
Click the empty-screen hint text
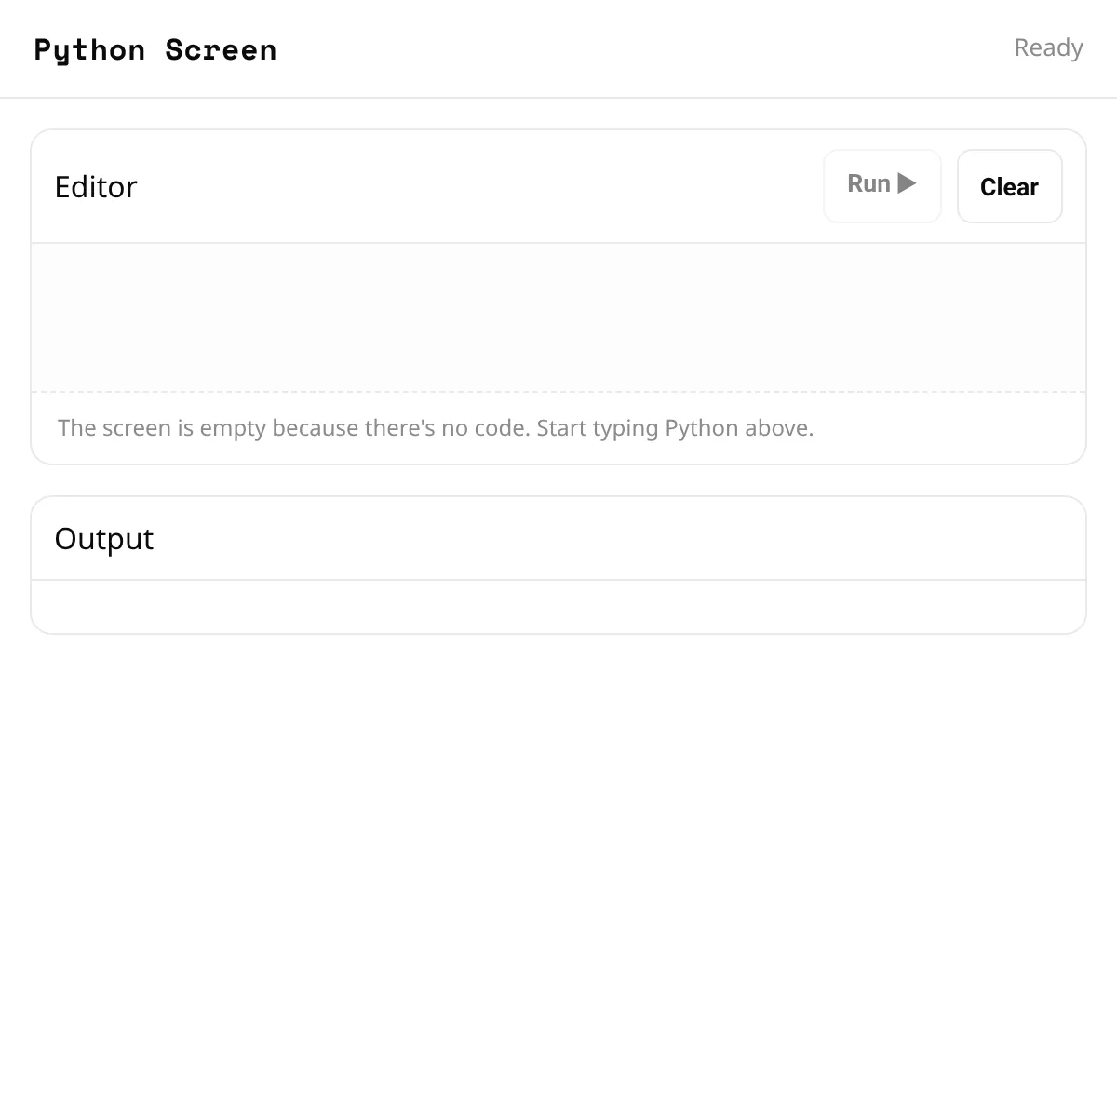[435, 427]
